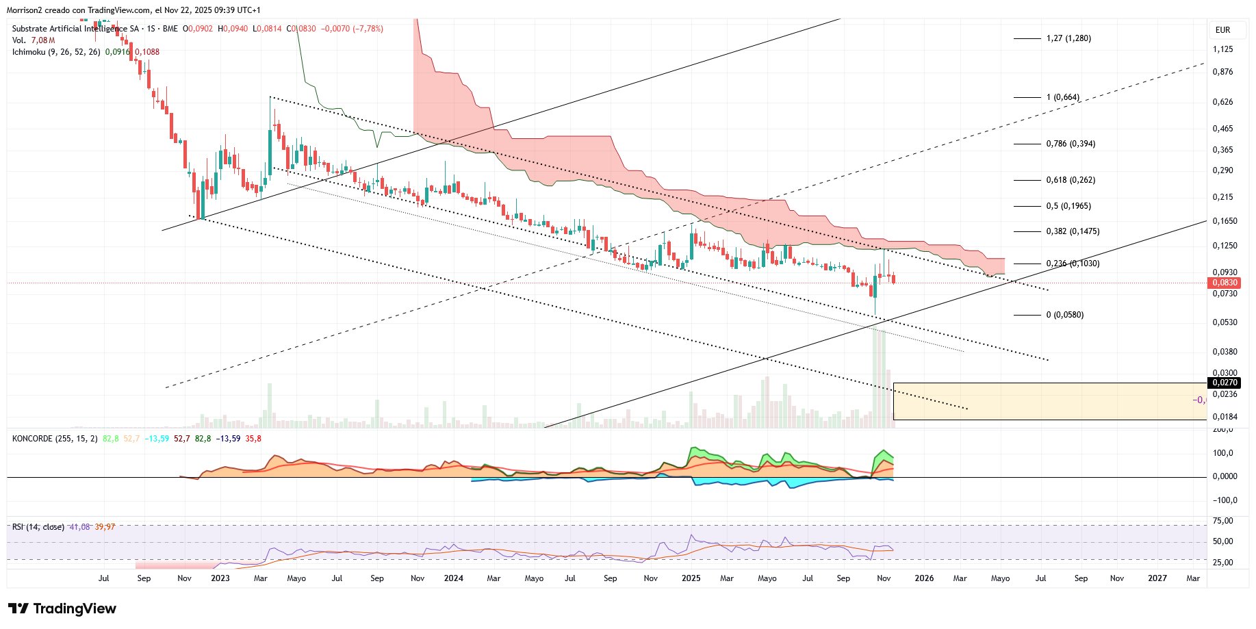Click the −100,0 Koncorde axis label

(x=1225, y=500)
